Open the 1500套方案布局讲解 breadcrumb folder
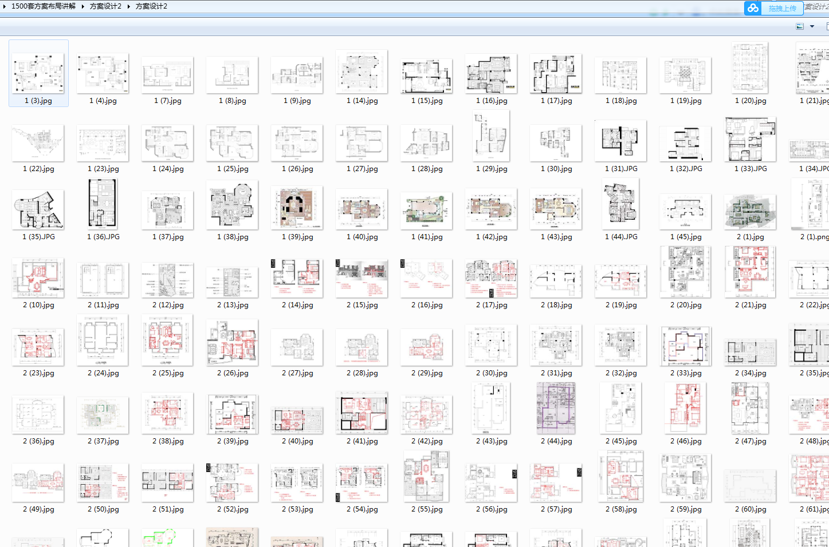 (x=44, y=6)
